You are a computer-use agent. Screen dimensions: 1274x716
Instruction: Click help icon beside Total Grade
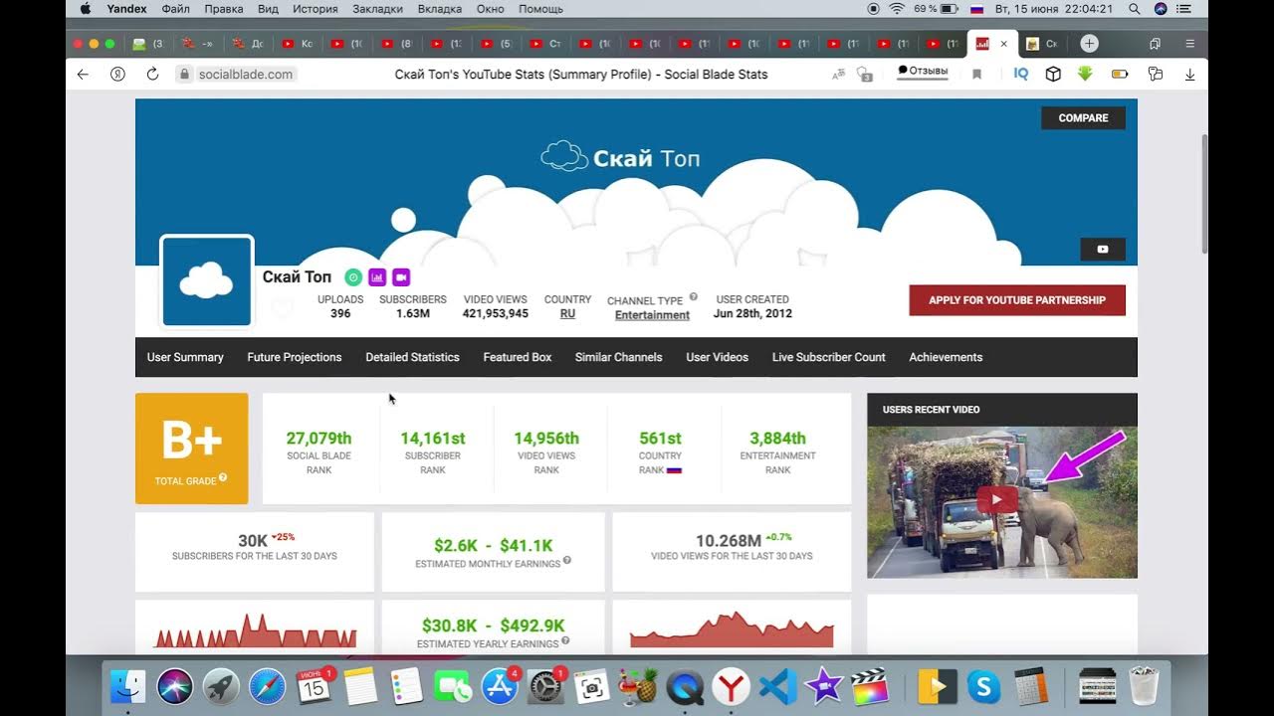pos(223,477)
